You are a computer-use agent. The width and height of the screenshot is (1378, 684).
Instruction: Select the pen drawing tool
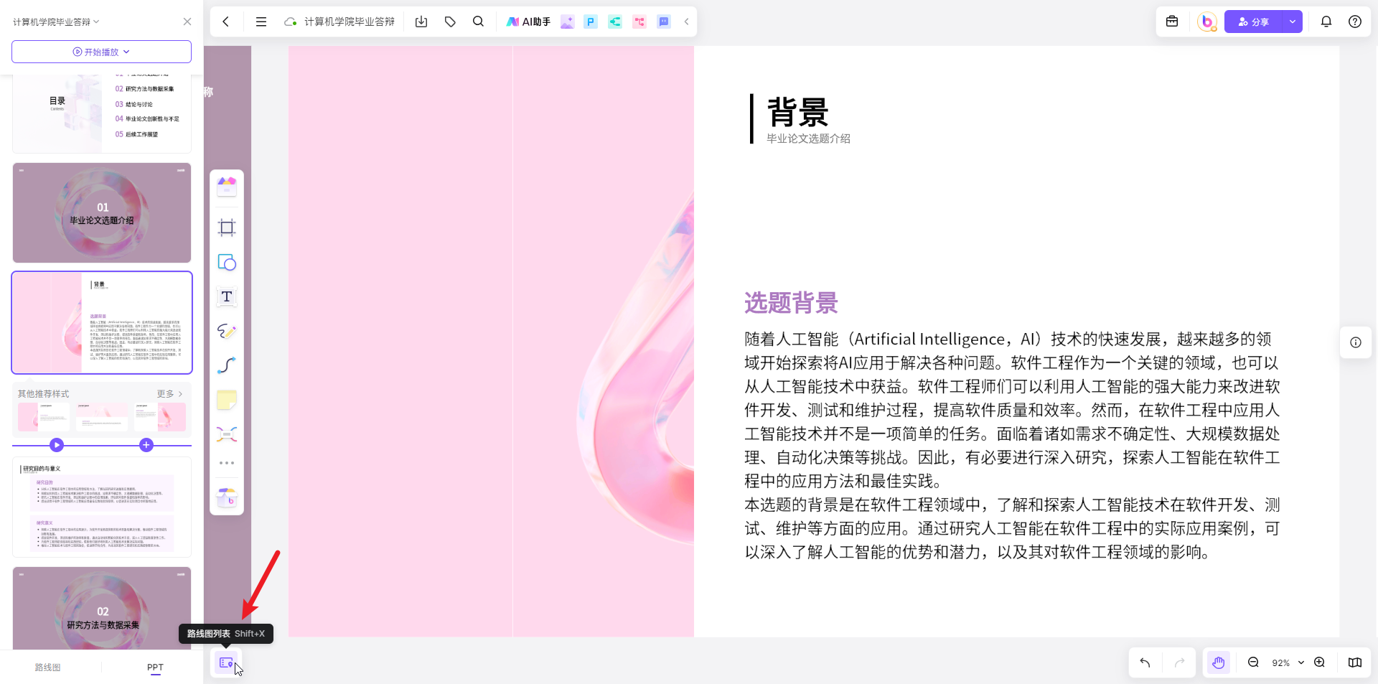pyautogui.click(x=227, y=331)
